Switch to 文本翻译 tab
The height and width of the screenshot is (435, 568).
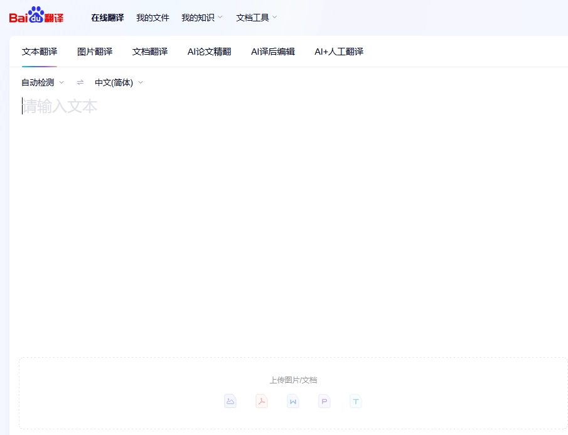point(40,52)
